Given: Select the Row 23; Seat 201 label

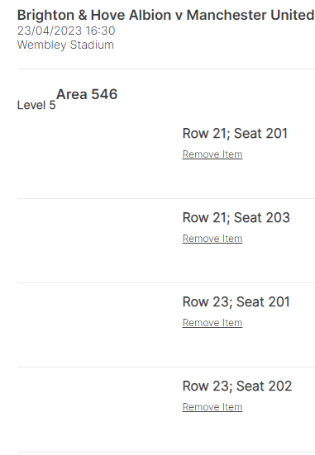Looking at the screenshot, I should [x=236, y=301].
